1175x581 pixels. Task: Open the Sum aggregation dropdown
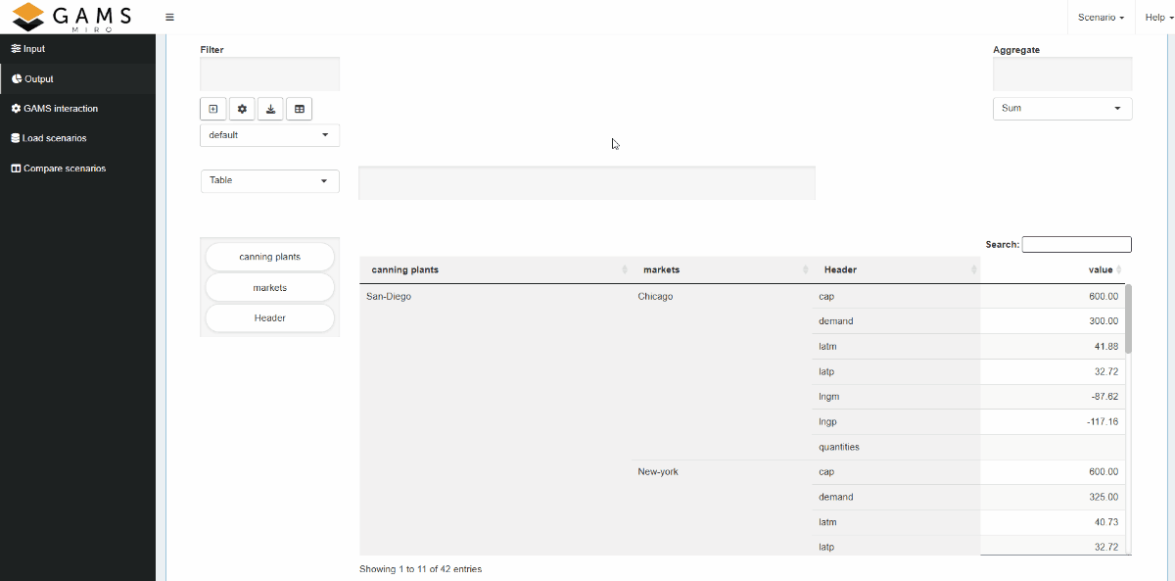tap(1062, 108)
